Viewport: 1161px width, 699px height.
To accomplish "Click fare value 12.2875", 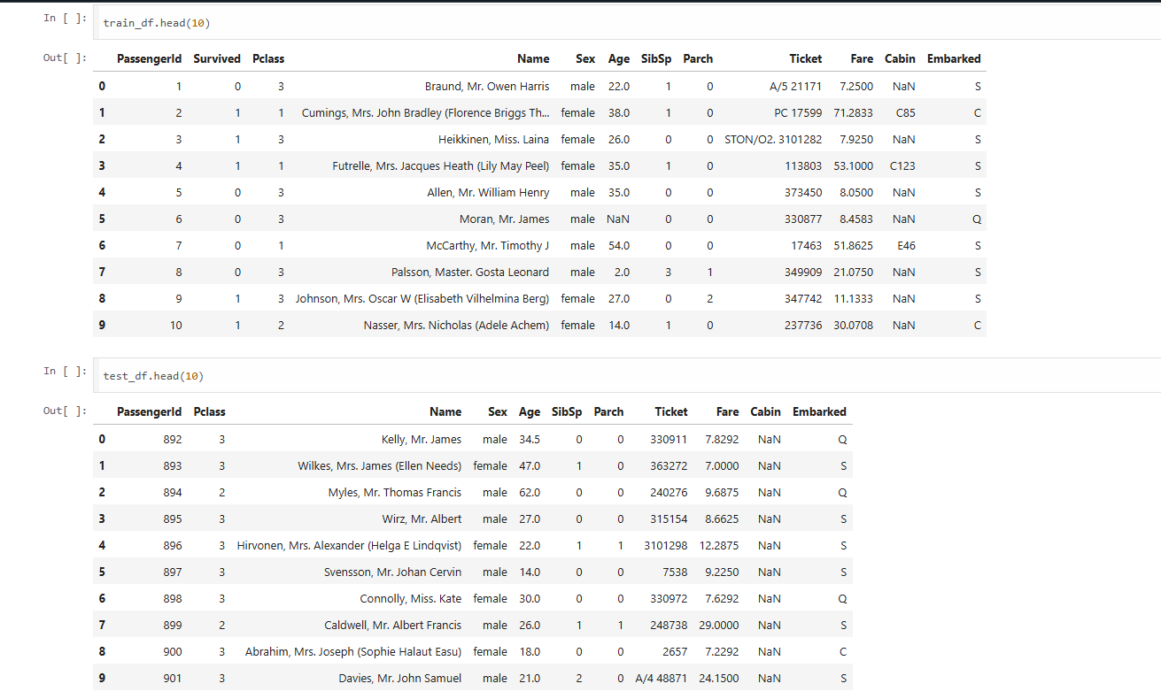I will point(719,546).
